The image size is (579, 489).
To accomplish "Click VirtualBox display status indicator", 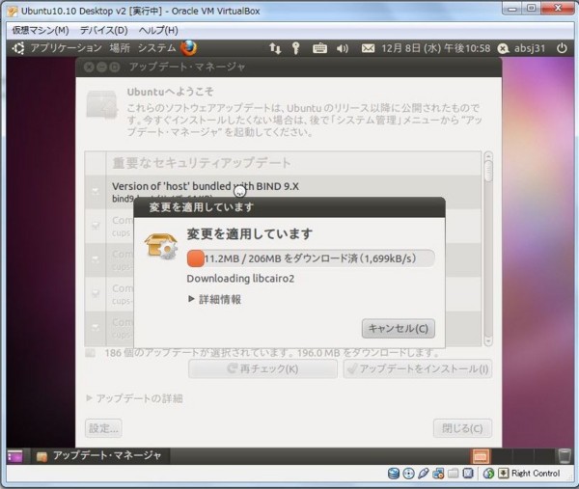I will pos(468,474).
